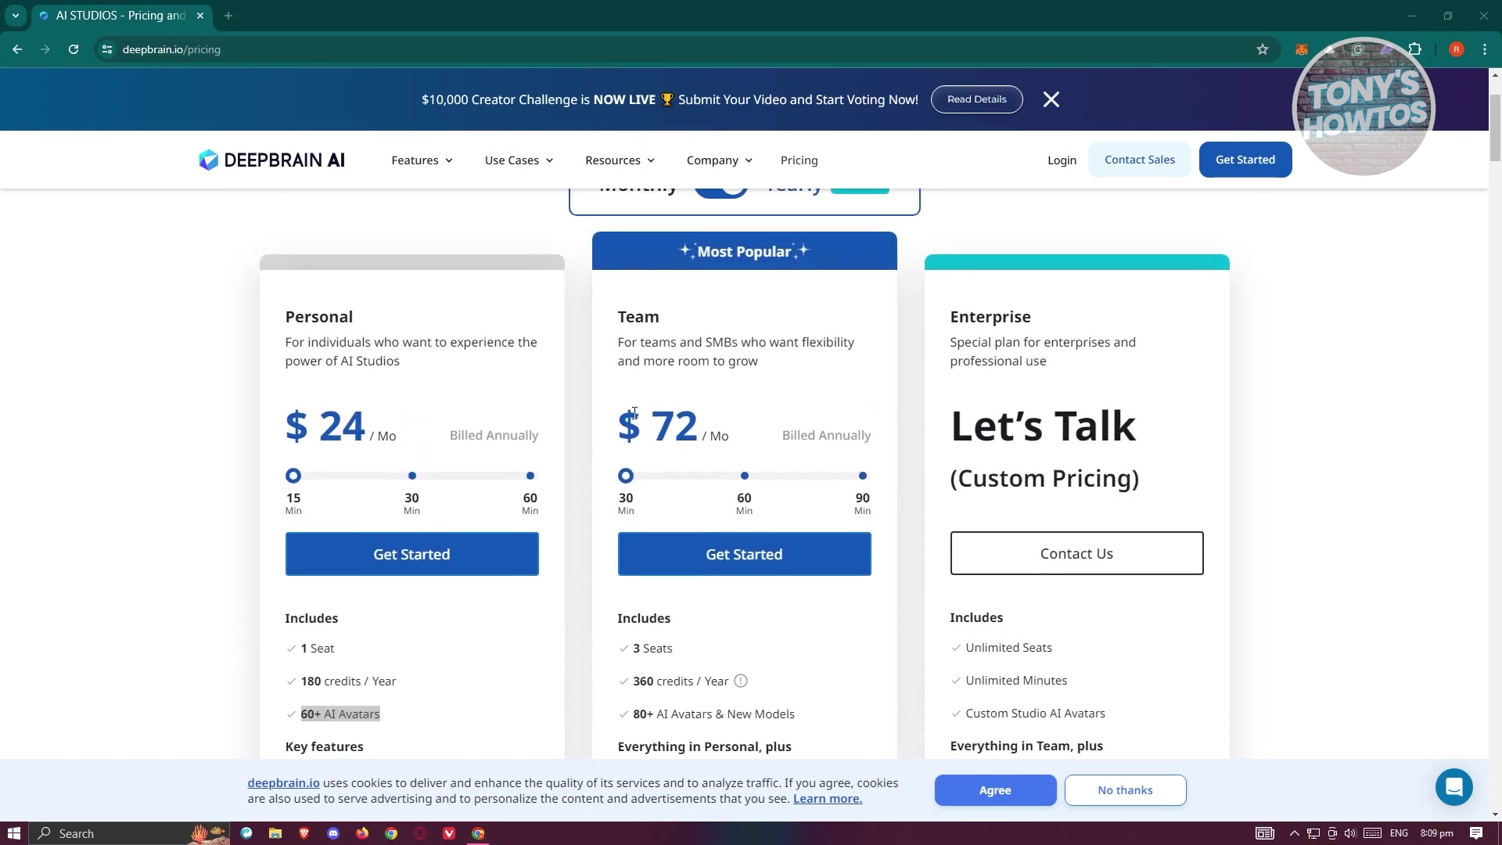Expand the Use Cases menu

(x=519, y=160)
